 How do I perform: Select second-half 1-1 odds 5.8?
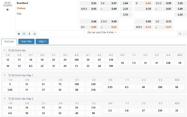(x=128, y=110)
